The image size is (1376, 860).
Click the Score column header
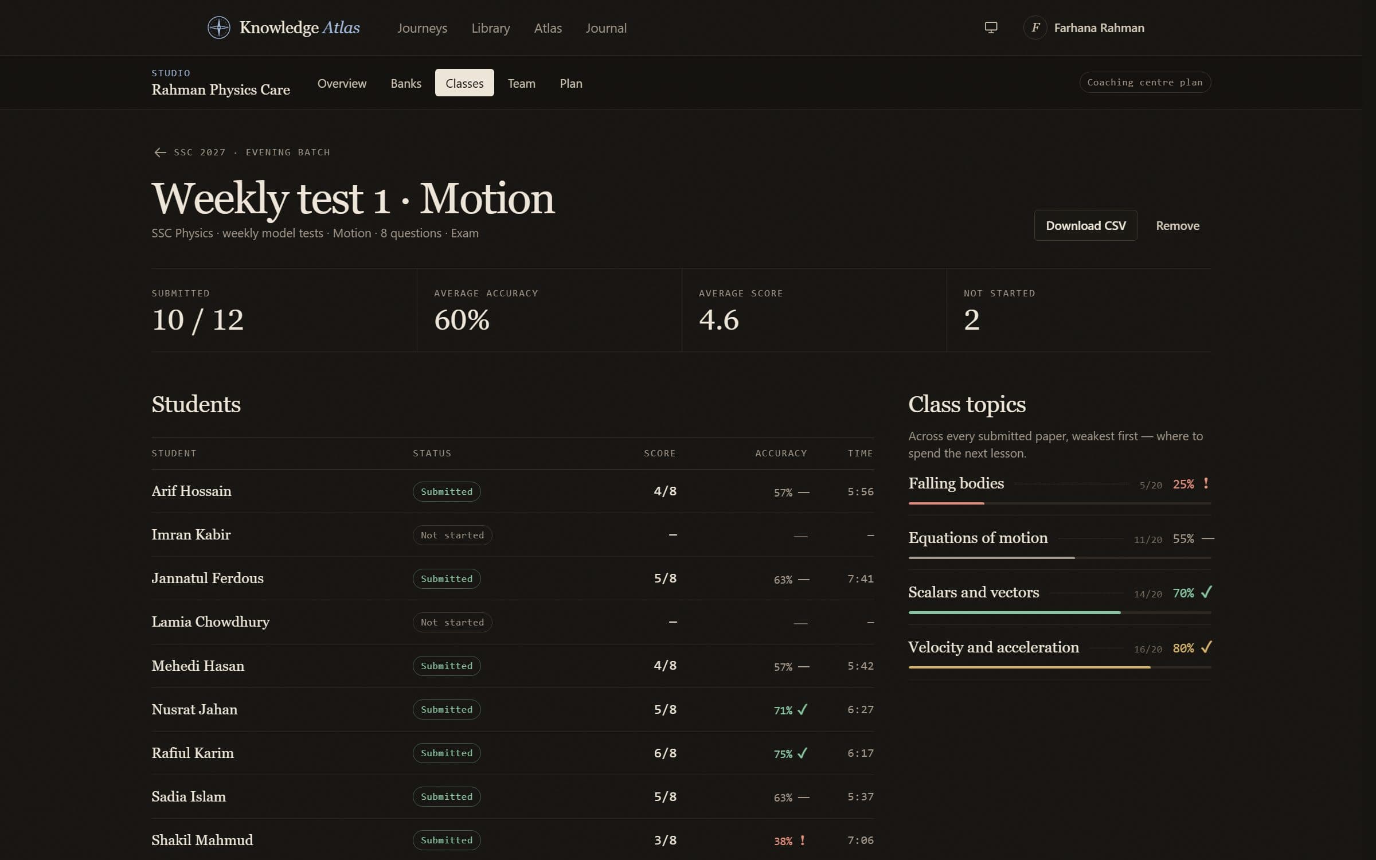point(659,453)
